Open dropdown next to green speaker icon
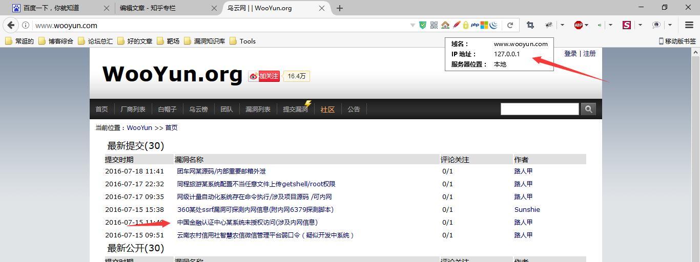Image resolution: width=700 pixels, height=262 pixels. pos(610,25)
